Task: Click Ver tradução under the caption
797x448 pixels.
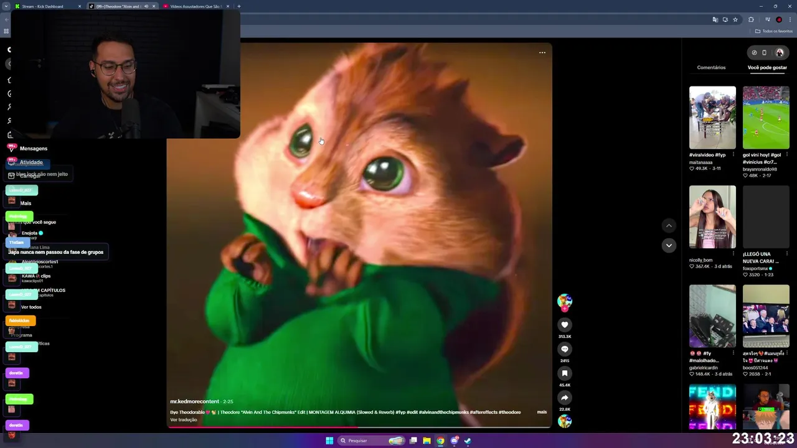Action: coord(184,420)
